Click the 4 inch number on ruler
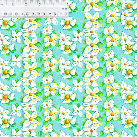The width and height of the screenshot is (137, 137). [54, 4]
